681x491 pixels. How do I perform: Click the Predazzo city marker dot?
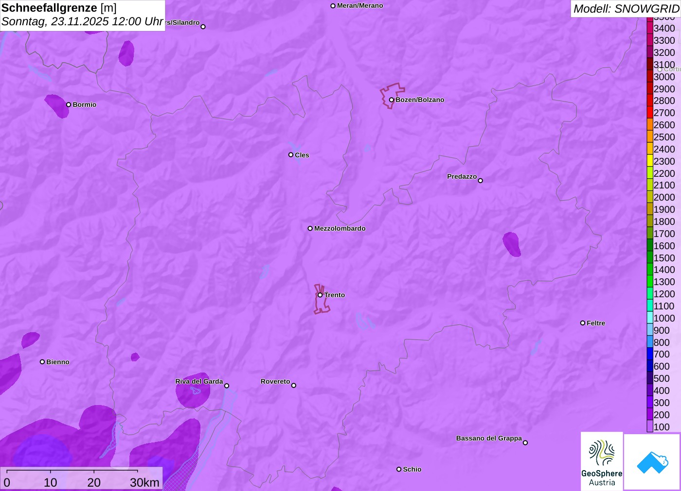[481, 181]
